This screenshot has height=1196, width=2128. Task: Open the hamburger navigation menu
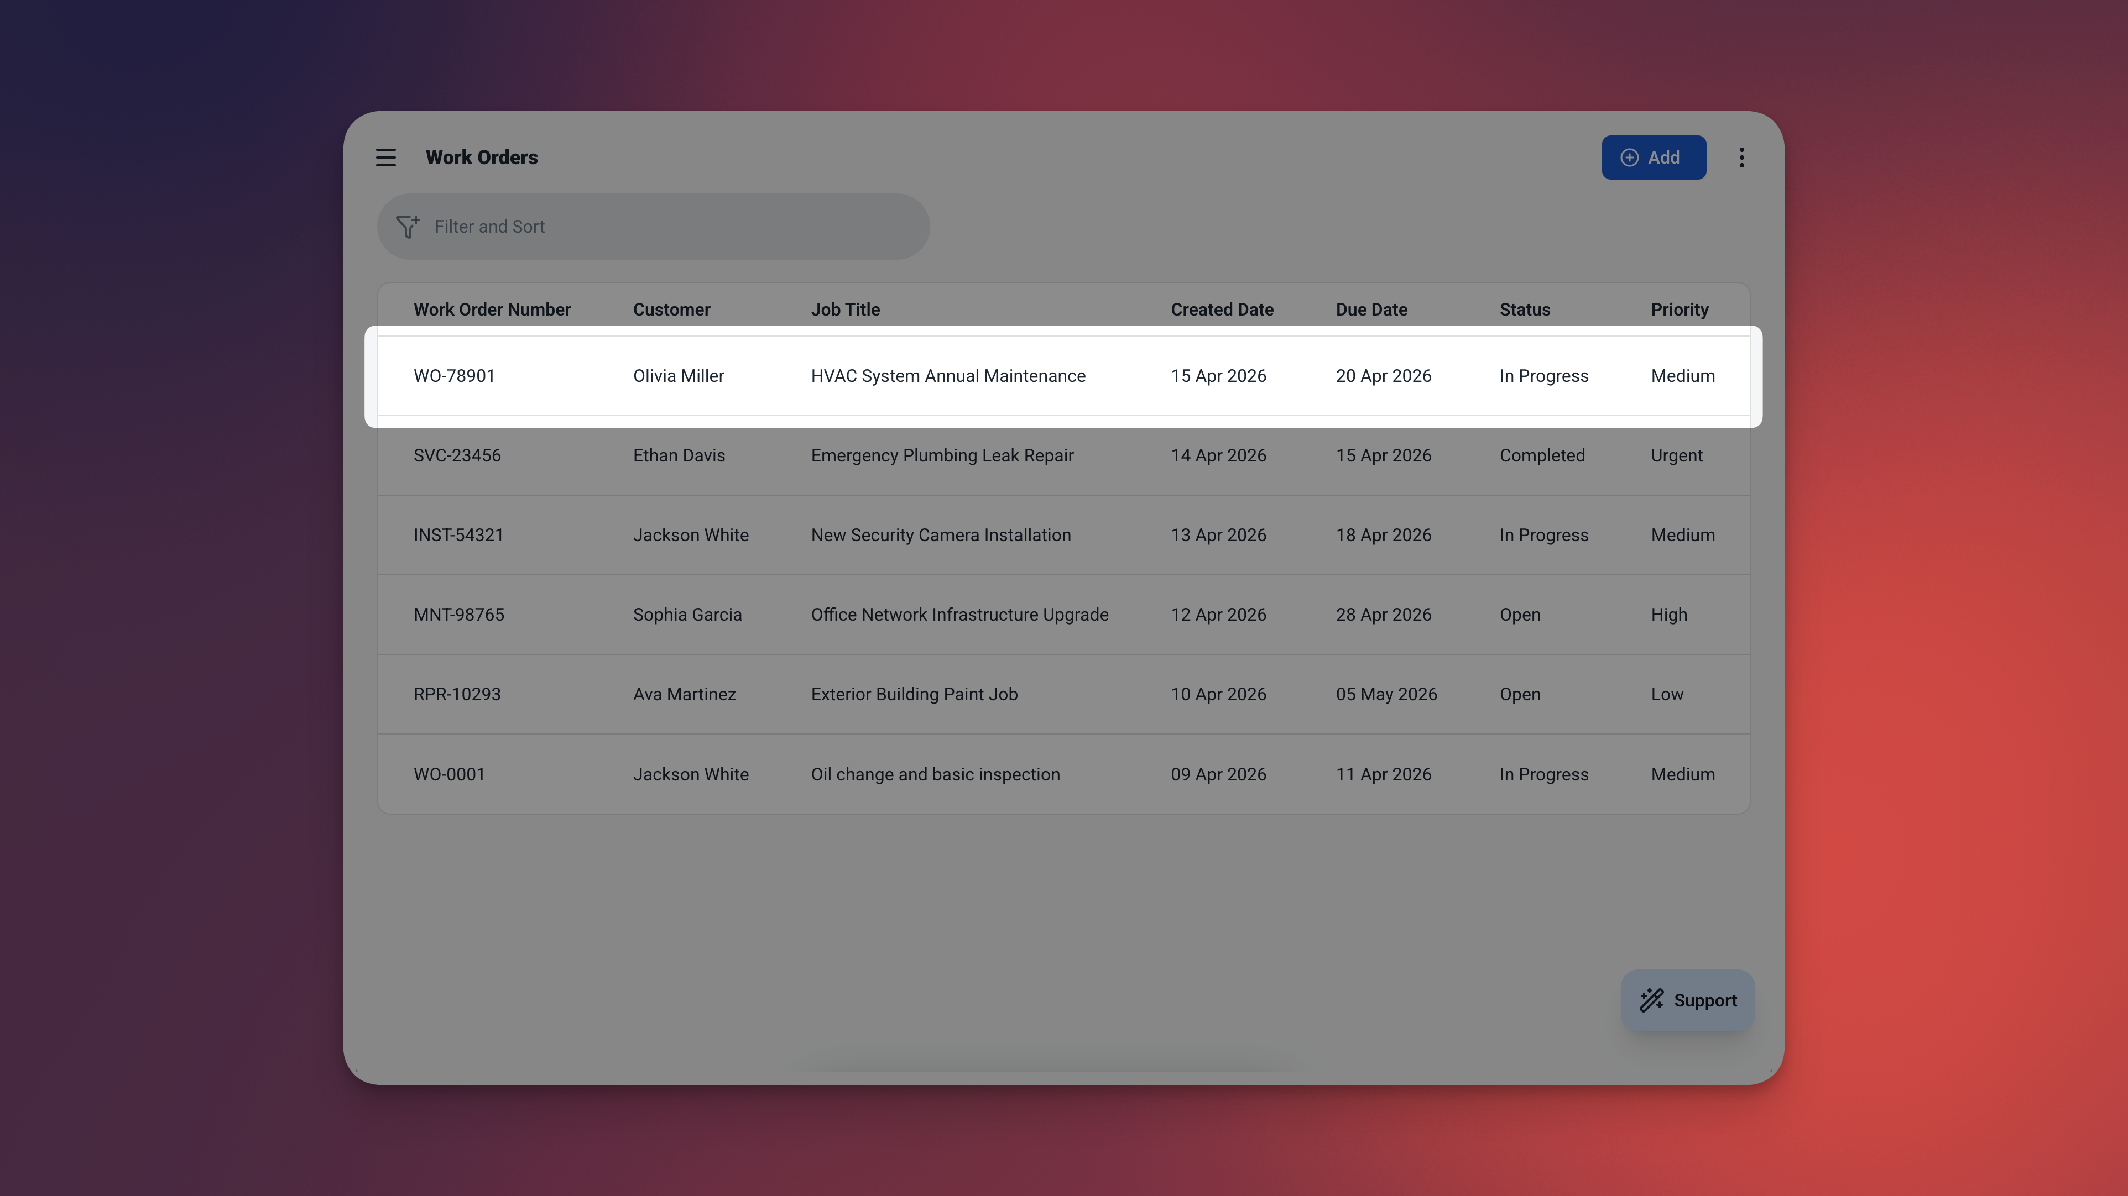386,158
